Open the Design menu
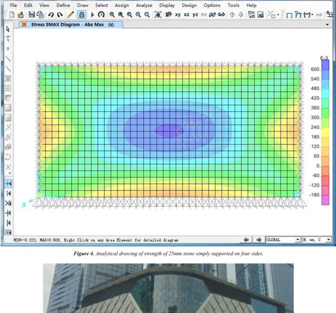 tap(189, 5)
